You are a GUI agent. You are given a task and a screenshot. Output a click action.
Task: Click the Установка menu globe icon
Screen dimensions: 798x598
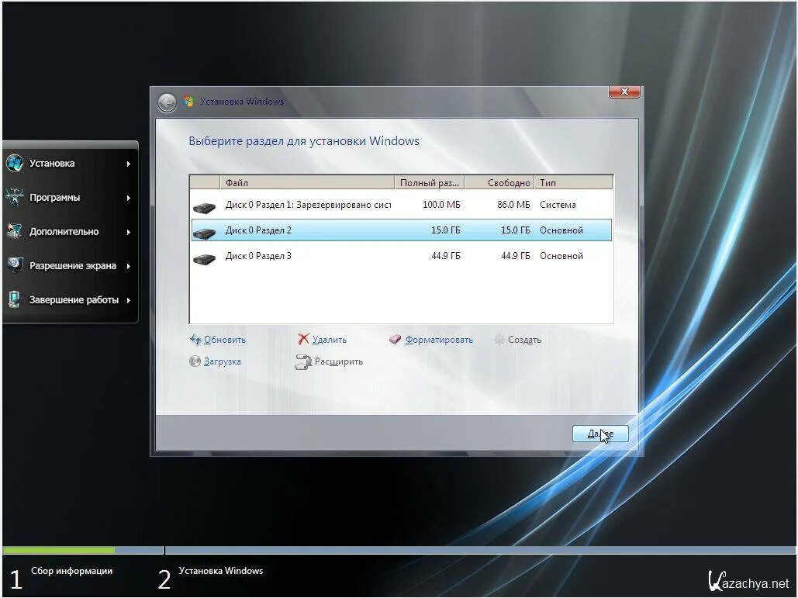[14, 163]
